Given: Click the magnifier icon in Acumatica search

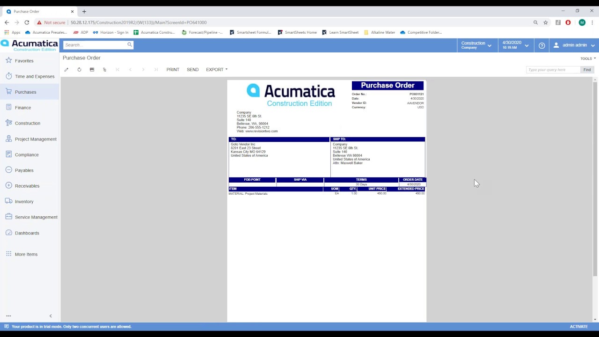Looking at the screenshot, I should coord(130,45).
